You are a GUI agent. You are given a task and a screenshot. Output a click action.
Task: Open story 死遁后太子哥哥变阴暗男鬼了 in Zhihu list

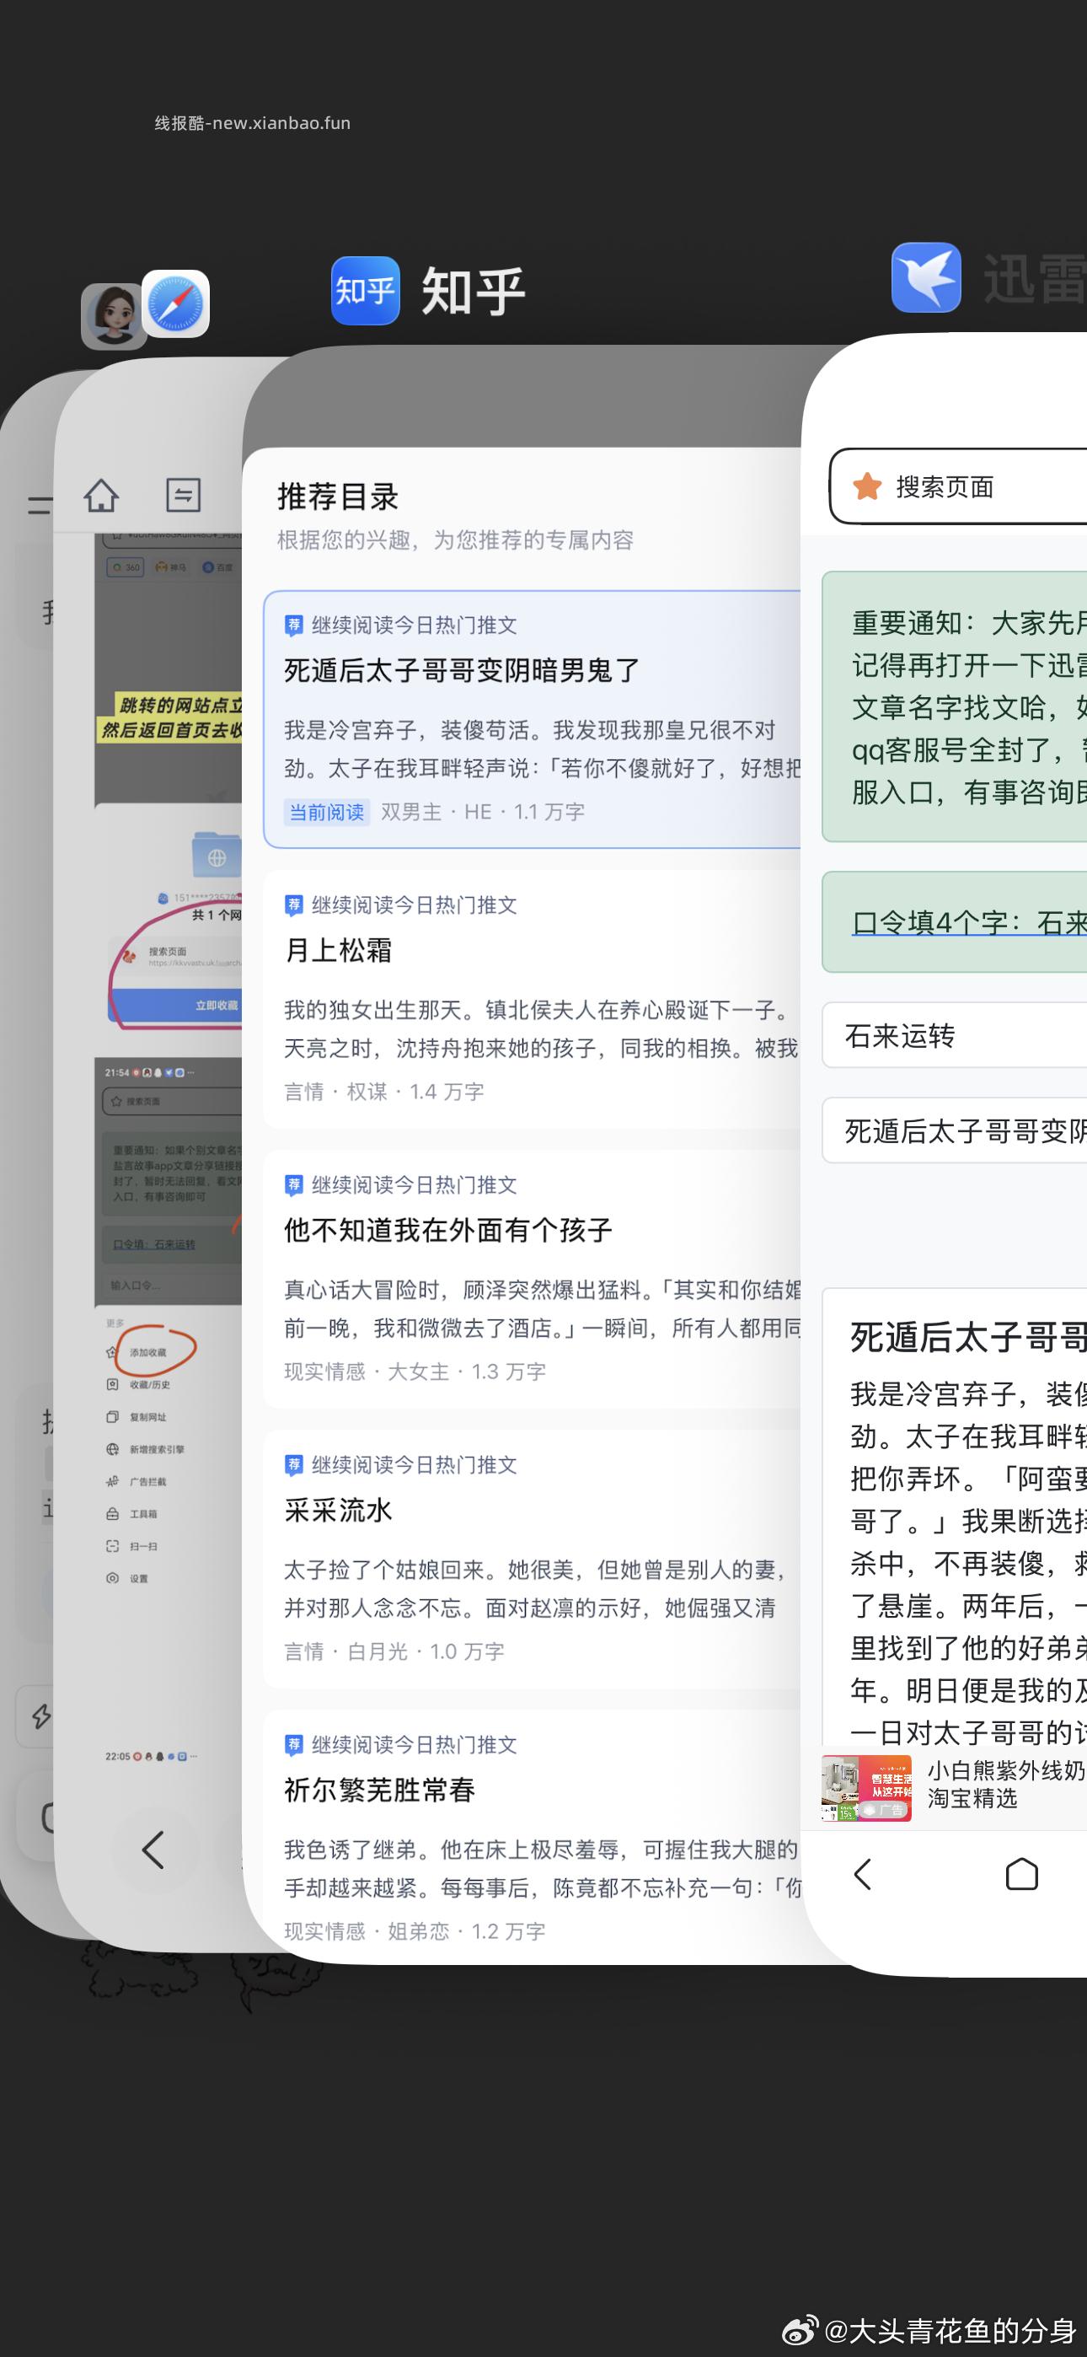533,719
